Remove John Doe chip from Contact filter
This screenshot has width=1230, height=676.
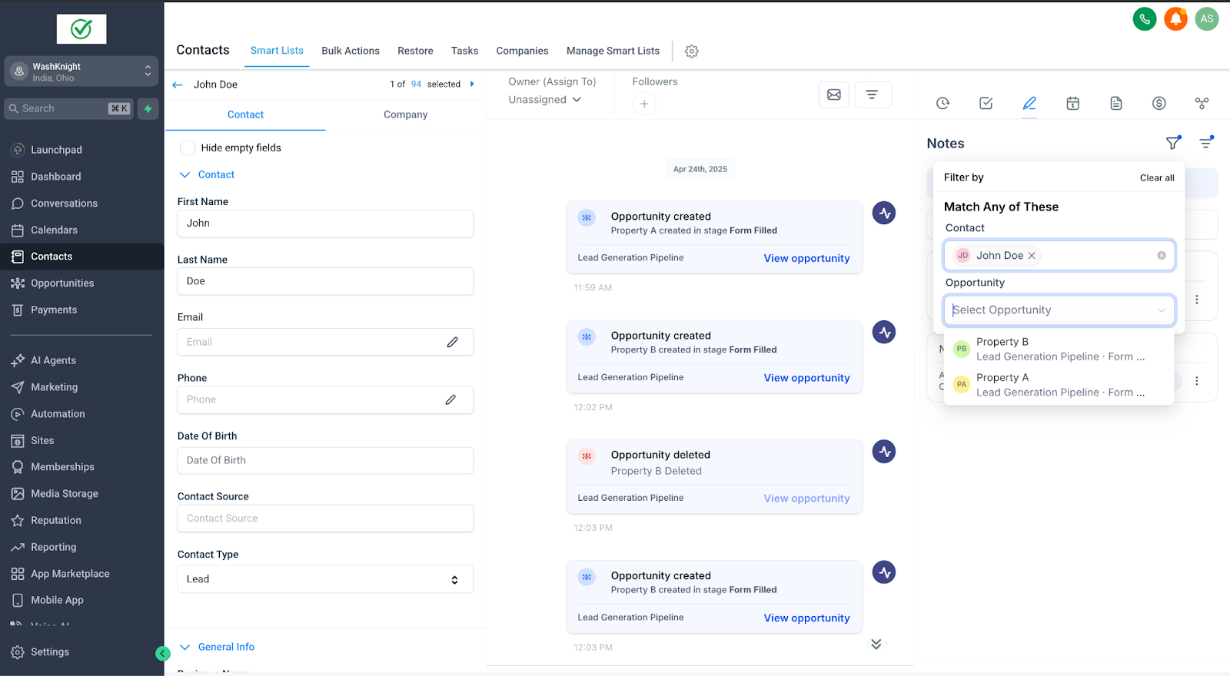[x=1032, y=256]
